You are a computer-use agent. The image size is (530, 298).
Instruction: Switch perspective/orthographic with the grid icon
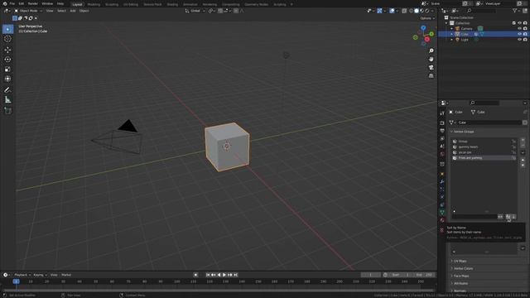(x=431, y=76)
